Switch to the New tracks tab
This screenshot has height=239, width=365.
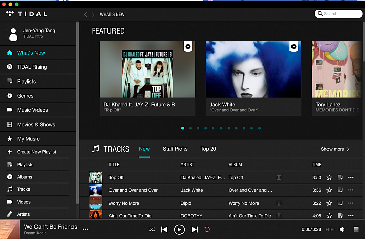click(144, 149)
